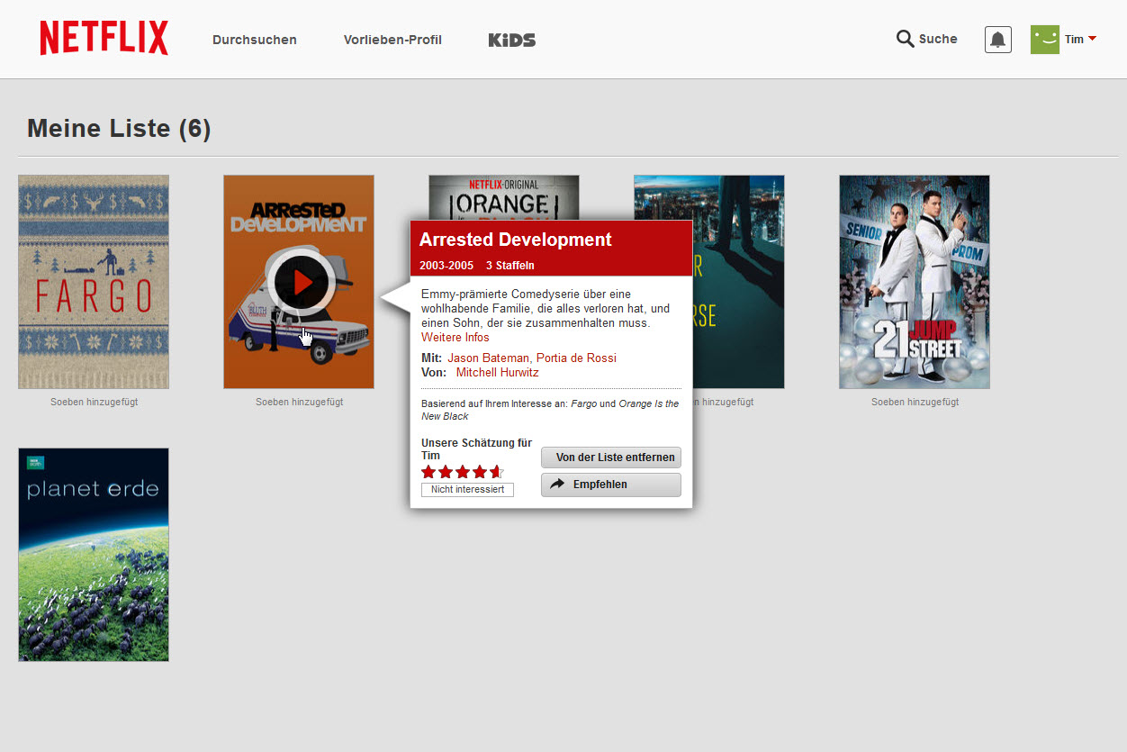The height and width of the screenshot is (752, 1127).
Task: Open the Tim profile dropdown arrow
Action: point(1092,39)
